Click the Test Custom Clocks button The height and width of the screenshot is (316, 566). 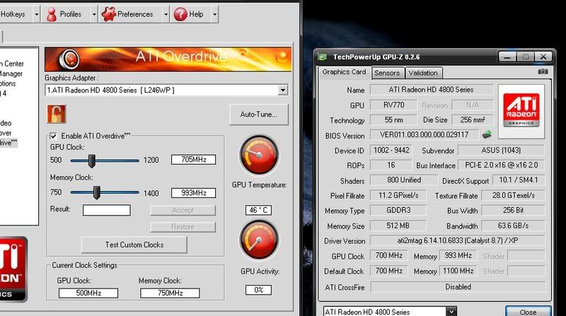[134, 245]
